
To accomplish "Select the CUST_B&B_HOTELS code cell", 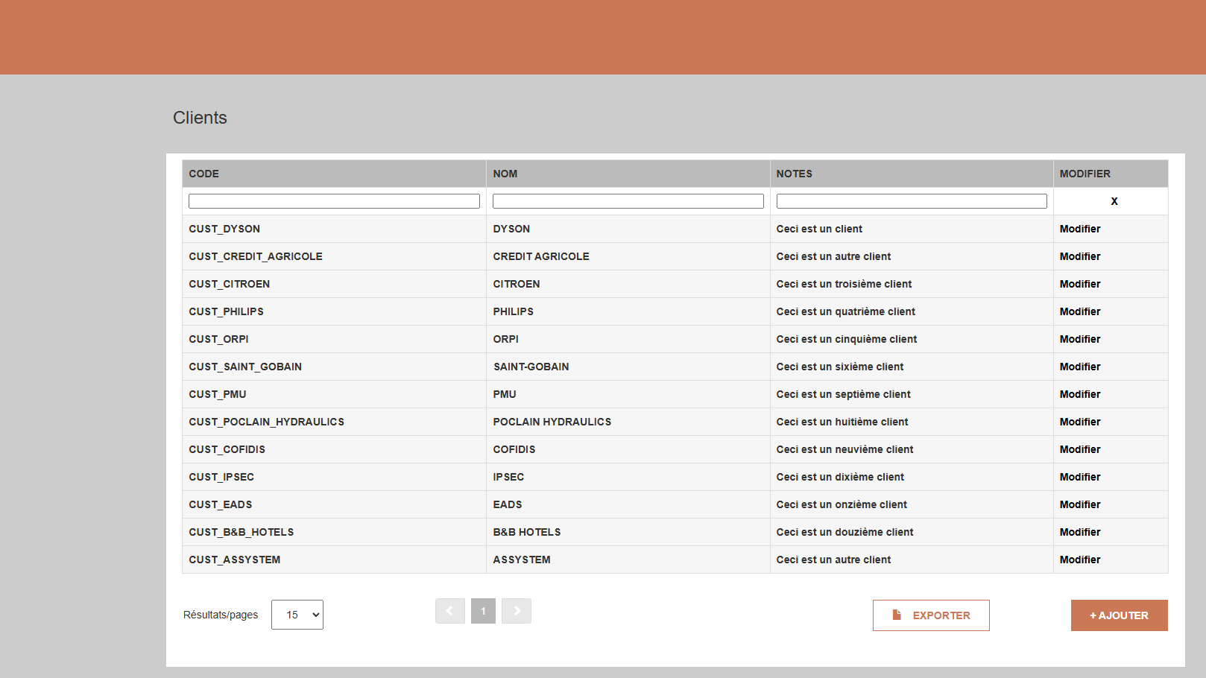I will 334,532.
